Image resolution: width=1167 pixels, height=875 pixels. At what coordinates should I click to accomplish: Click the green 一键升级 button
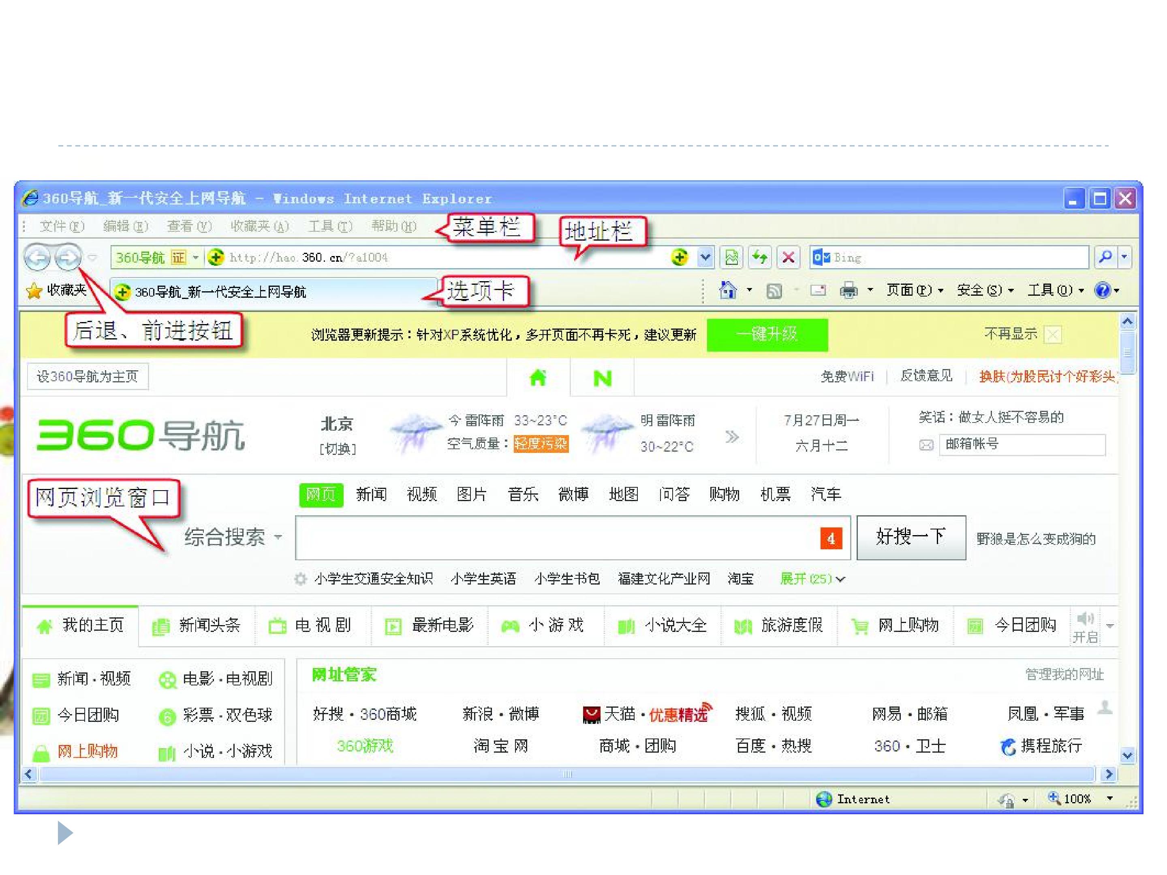click(767, 334)
